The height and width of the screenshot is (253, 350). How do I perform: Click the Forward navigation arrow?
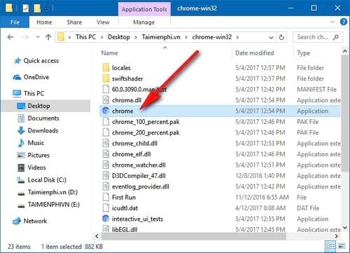pyautogui.click(x=25, y=37)
